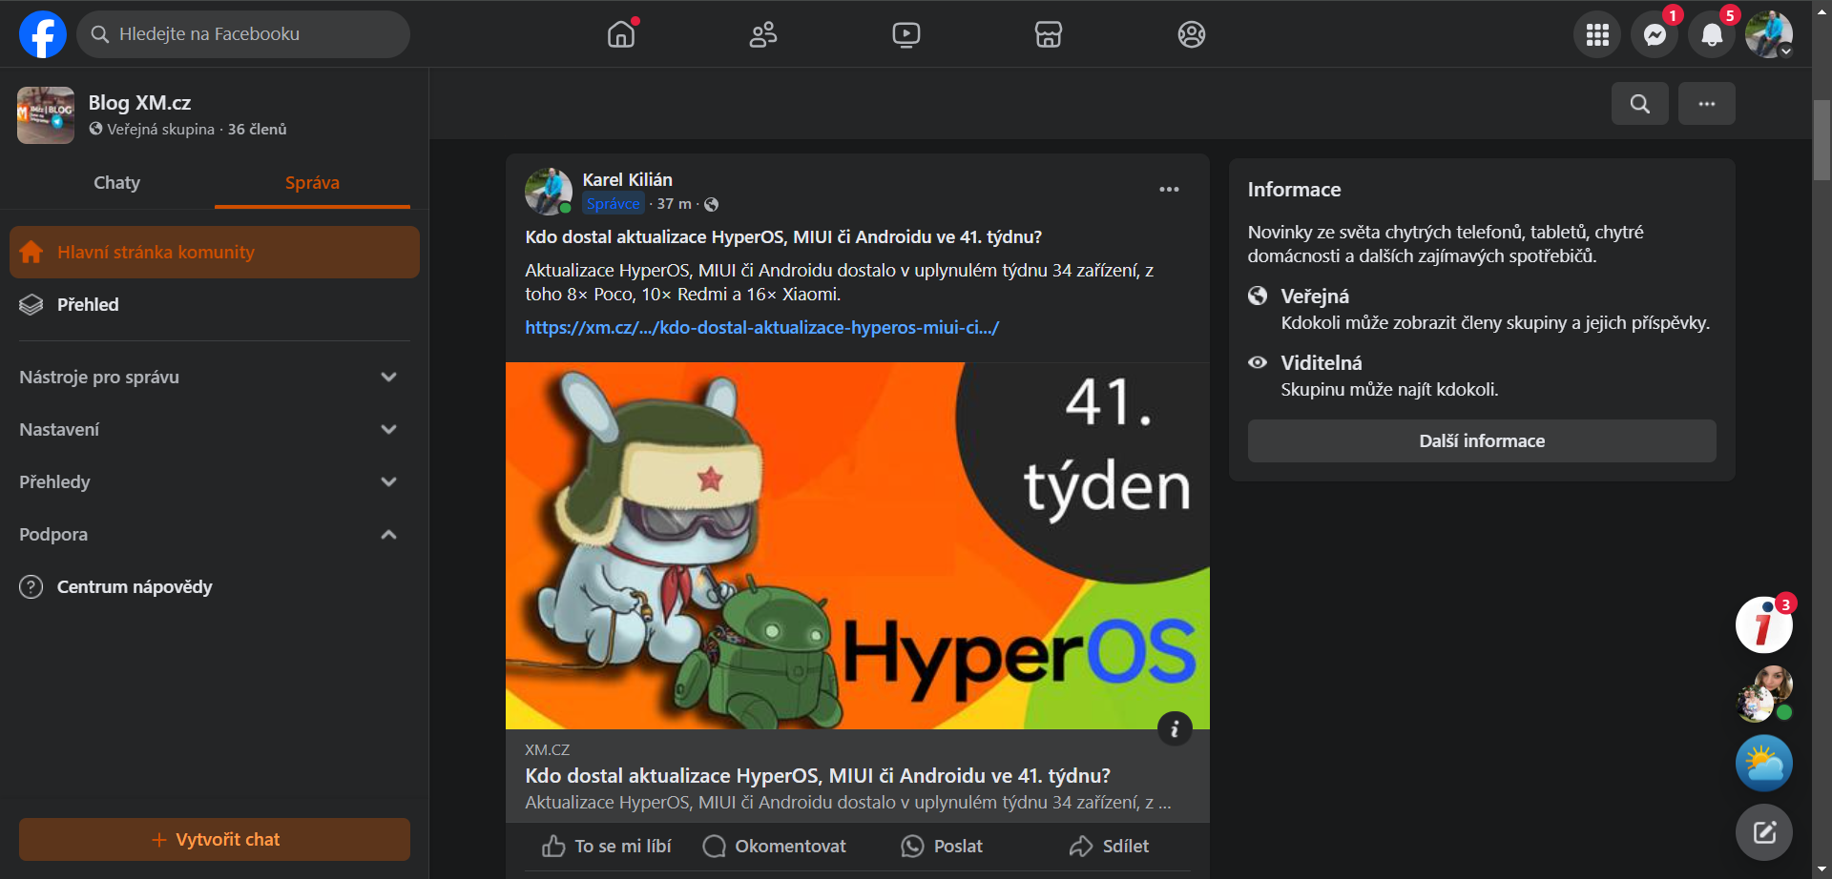Open the apps grid menu icon

click(1597, 34)
